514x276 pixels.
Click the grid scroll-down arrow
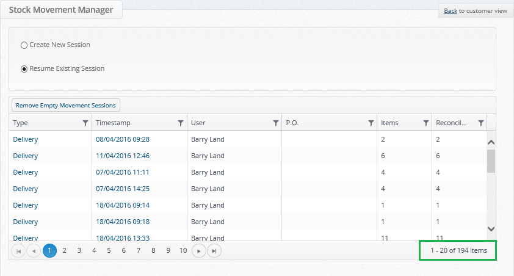491,229
